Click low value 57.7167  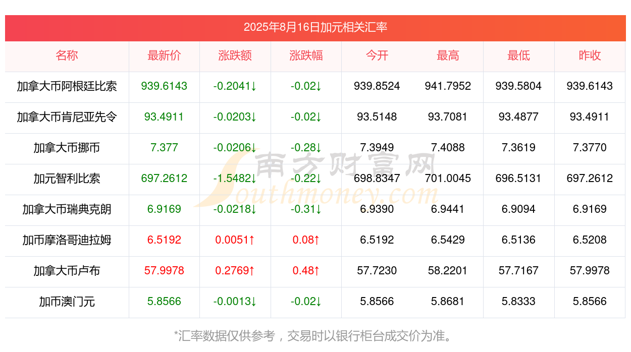click(x=519, y=271)
